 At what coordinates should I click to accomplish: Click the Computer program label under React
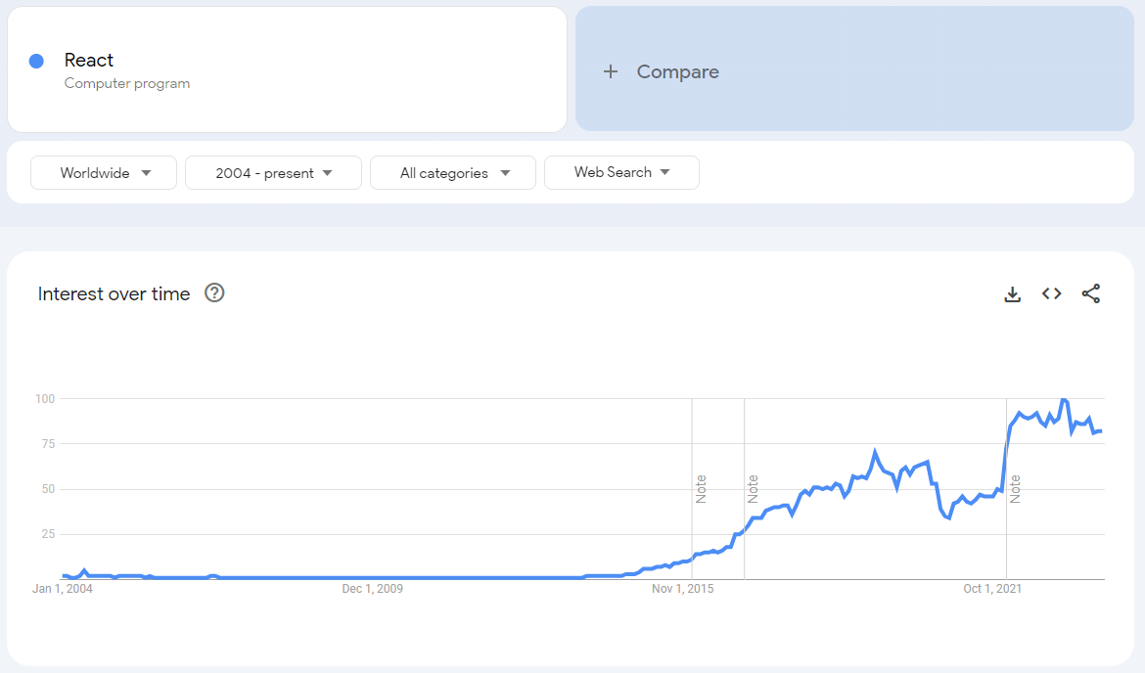click(x=126, y=84)
